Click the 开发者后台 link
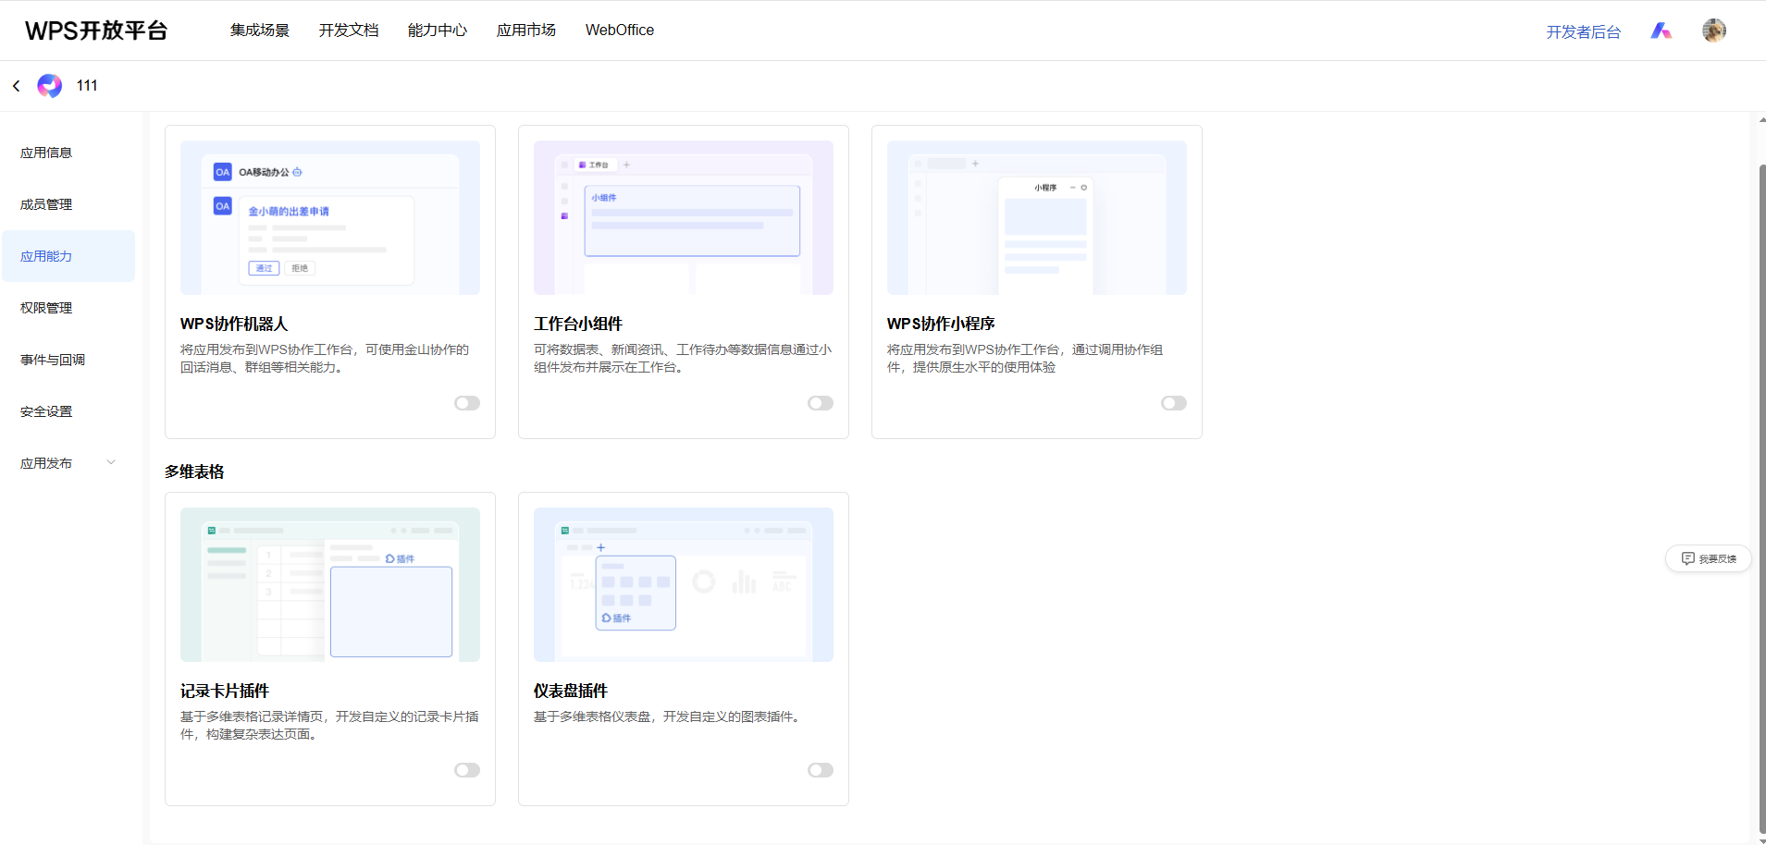This screenshot has height=845, width=1766. [1584, 31]
